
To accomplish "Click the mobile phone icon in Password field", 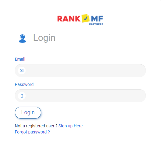I will [22, 96].
